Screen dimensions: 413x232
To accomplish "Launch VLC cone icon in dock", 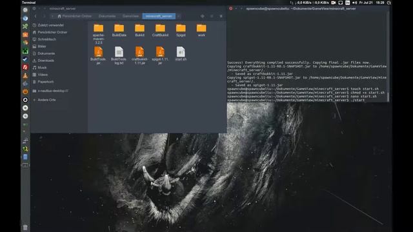I will pos(25,76).
